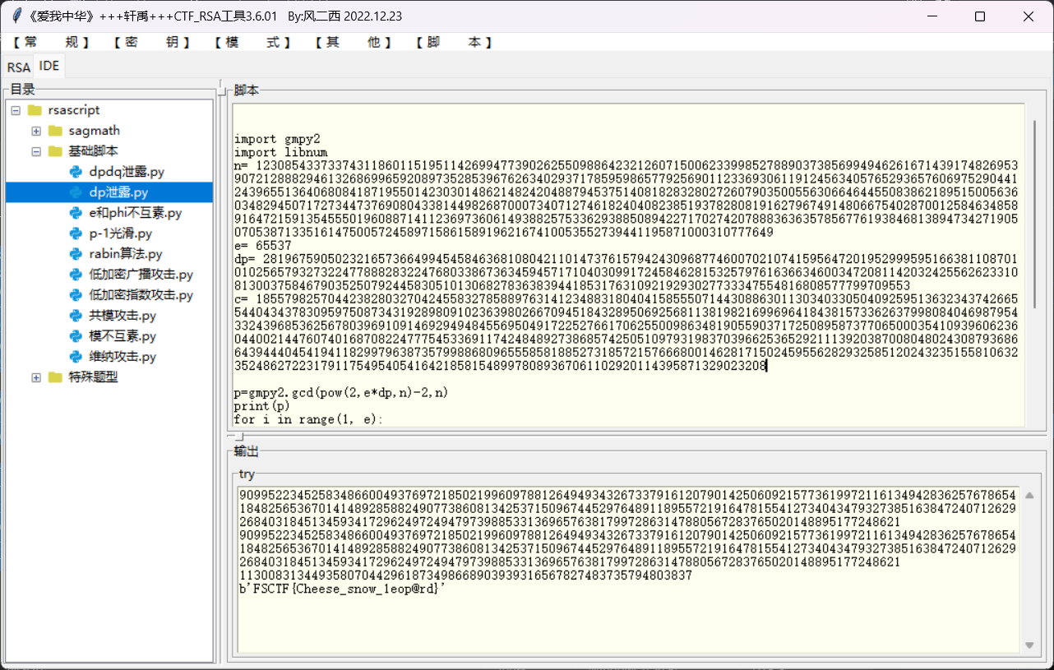Switch to the RSA tab

click(18, 67)
